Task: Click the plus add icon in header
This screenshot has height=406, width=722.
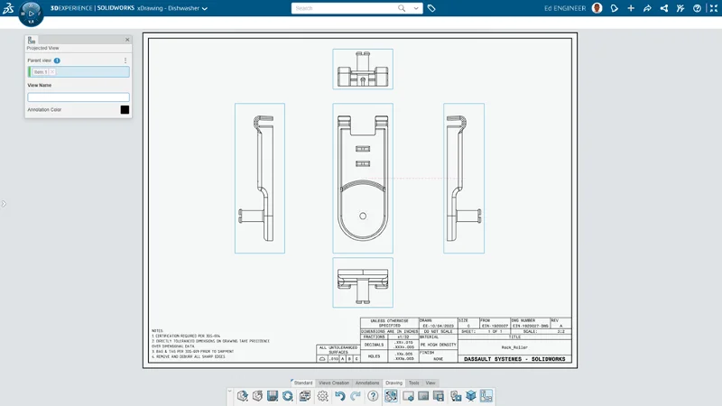Action: coord(631,8)
